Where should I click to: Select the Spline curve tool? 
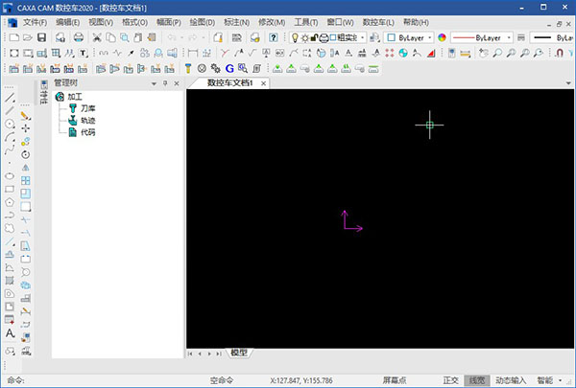coord(10,149)
